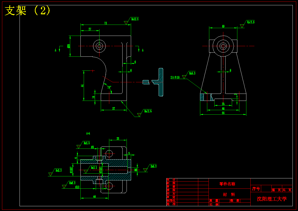
Task: Click the 比例 cell label
Action: tap(214, 204)
